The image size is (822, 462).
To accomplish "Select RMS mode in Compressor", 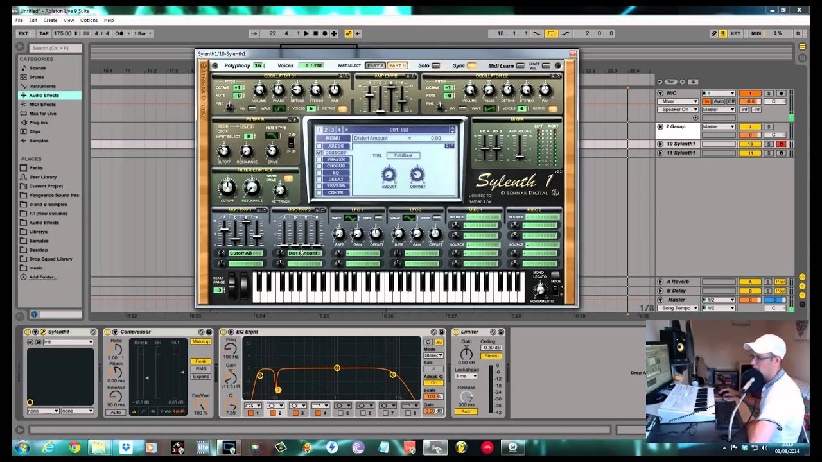I will (x=201, y=368).
